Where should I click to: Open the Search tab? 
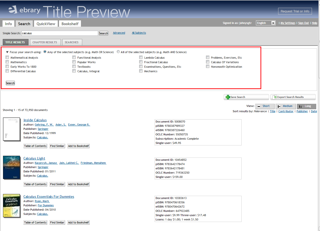[24, 24]
